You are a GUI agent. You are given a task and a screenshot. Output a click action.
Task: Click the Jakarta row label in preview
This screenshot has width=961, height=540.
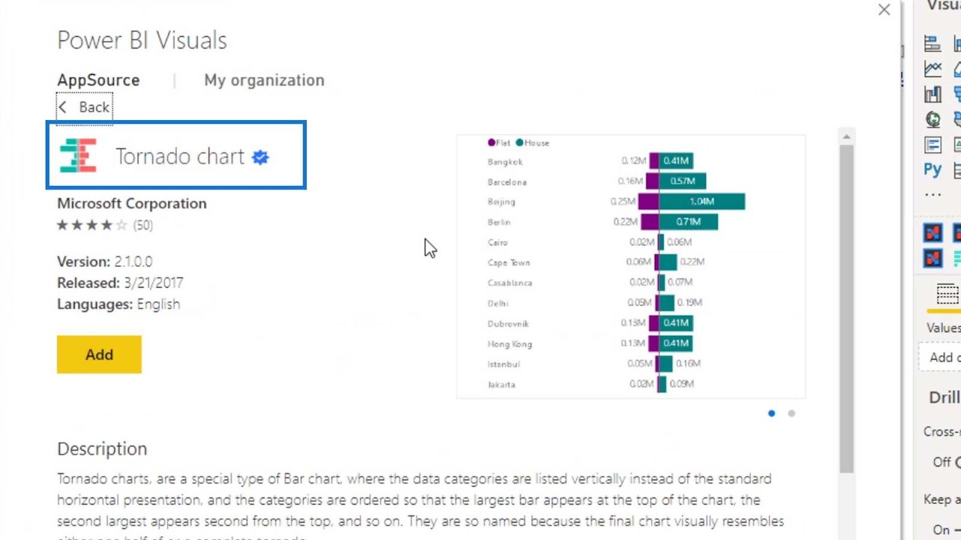[x=501, y=385]
